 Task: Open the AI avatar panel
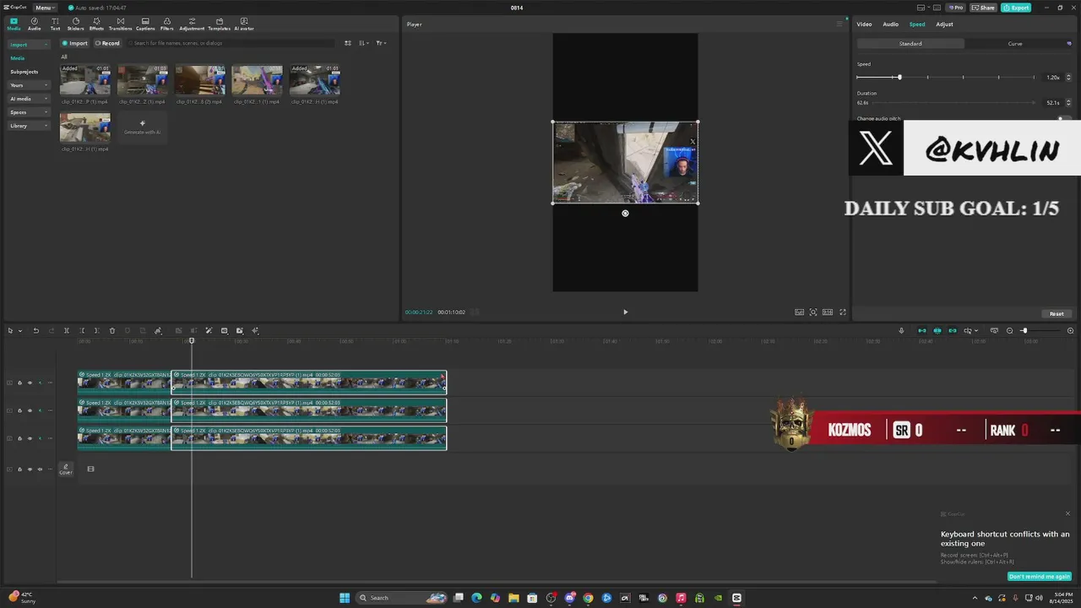tap(244, 24)
